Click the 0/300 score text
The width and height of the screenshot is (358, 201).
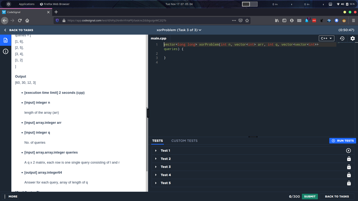(294, 196)
